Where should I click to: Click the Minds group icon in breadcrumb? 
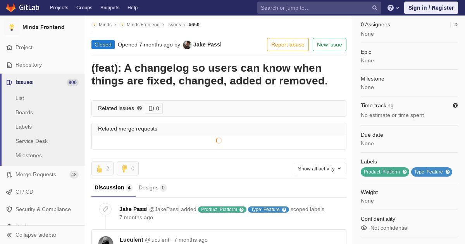coord(94,25)
